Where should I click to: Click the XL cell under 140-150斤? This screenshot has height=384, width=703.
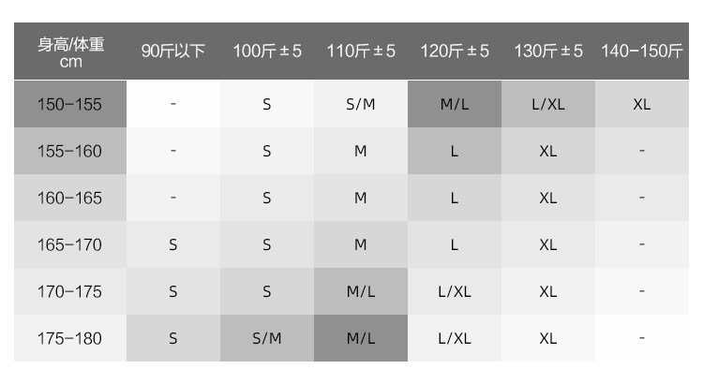(x=642, y=104)
